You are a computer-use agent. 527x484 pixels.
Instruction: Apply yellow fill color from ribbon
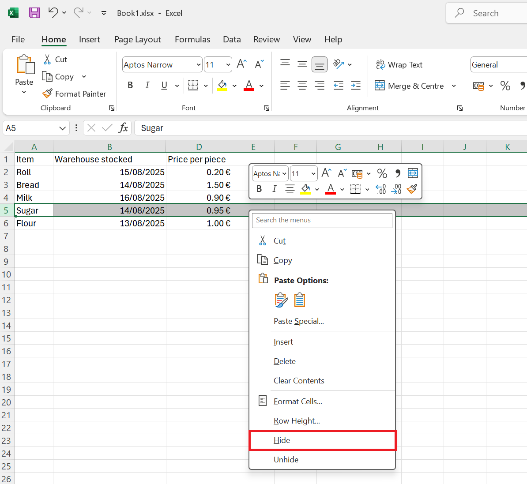click(222, 85)
